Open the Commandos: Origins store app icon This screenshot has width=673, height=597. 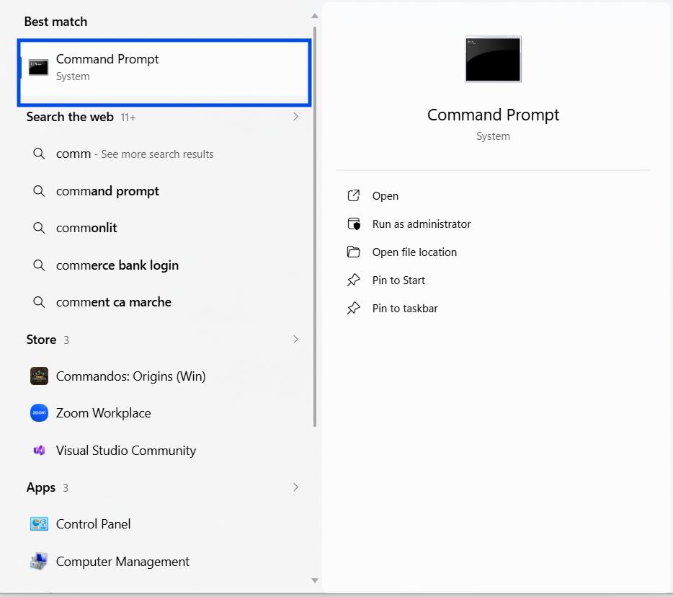click(x=39, y=376)
